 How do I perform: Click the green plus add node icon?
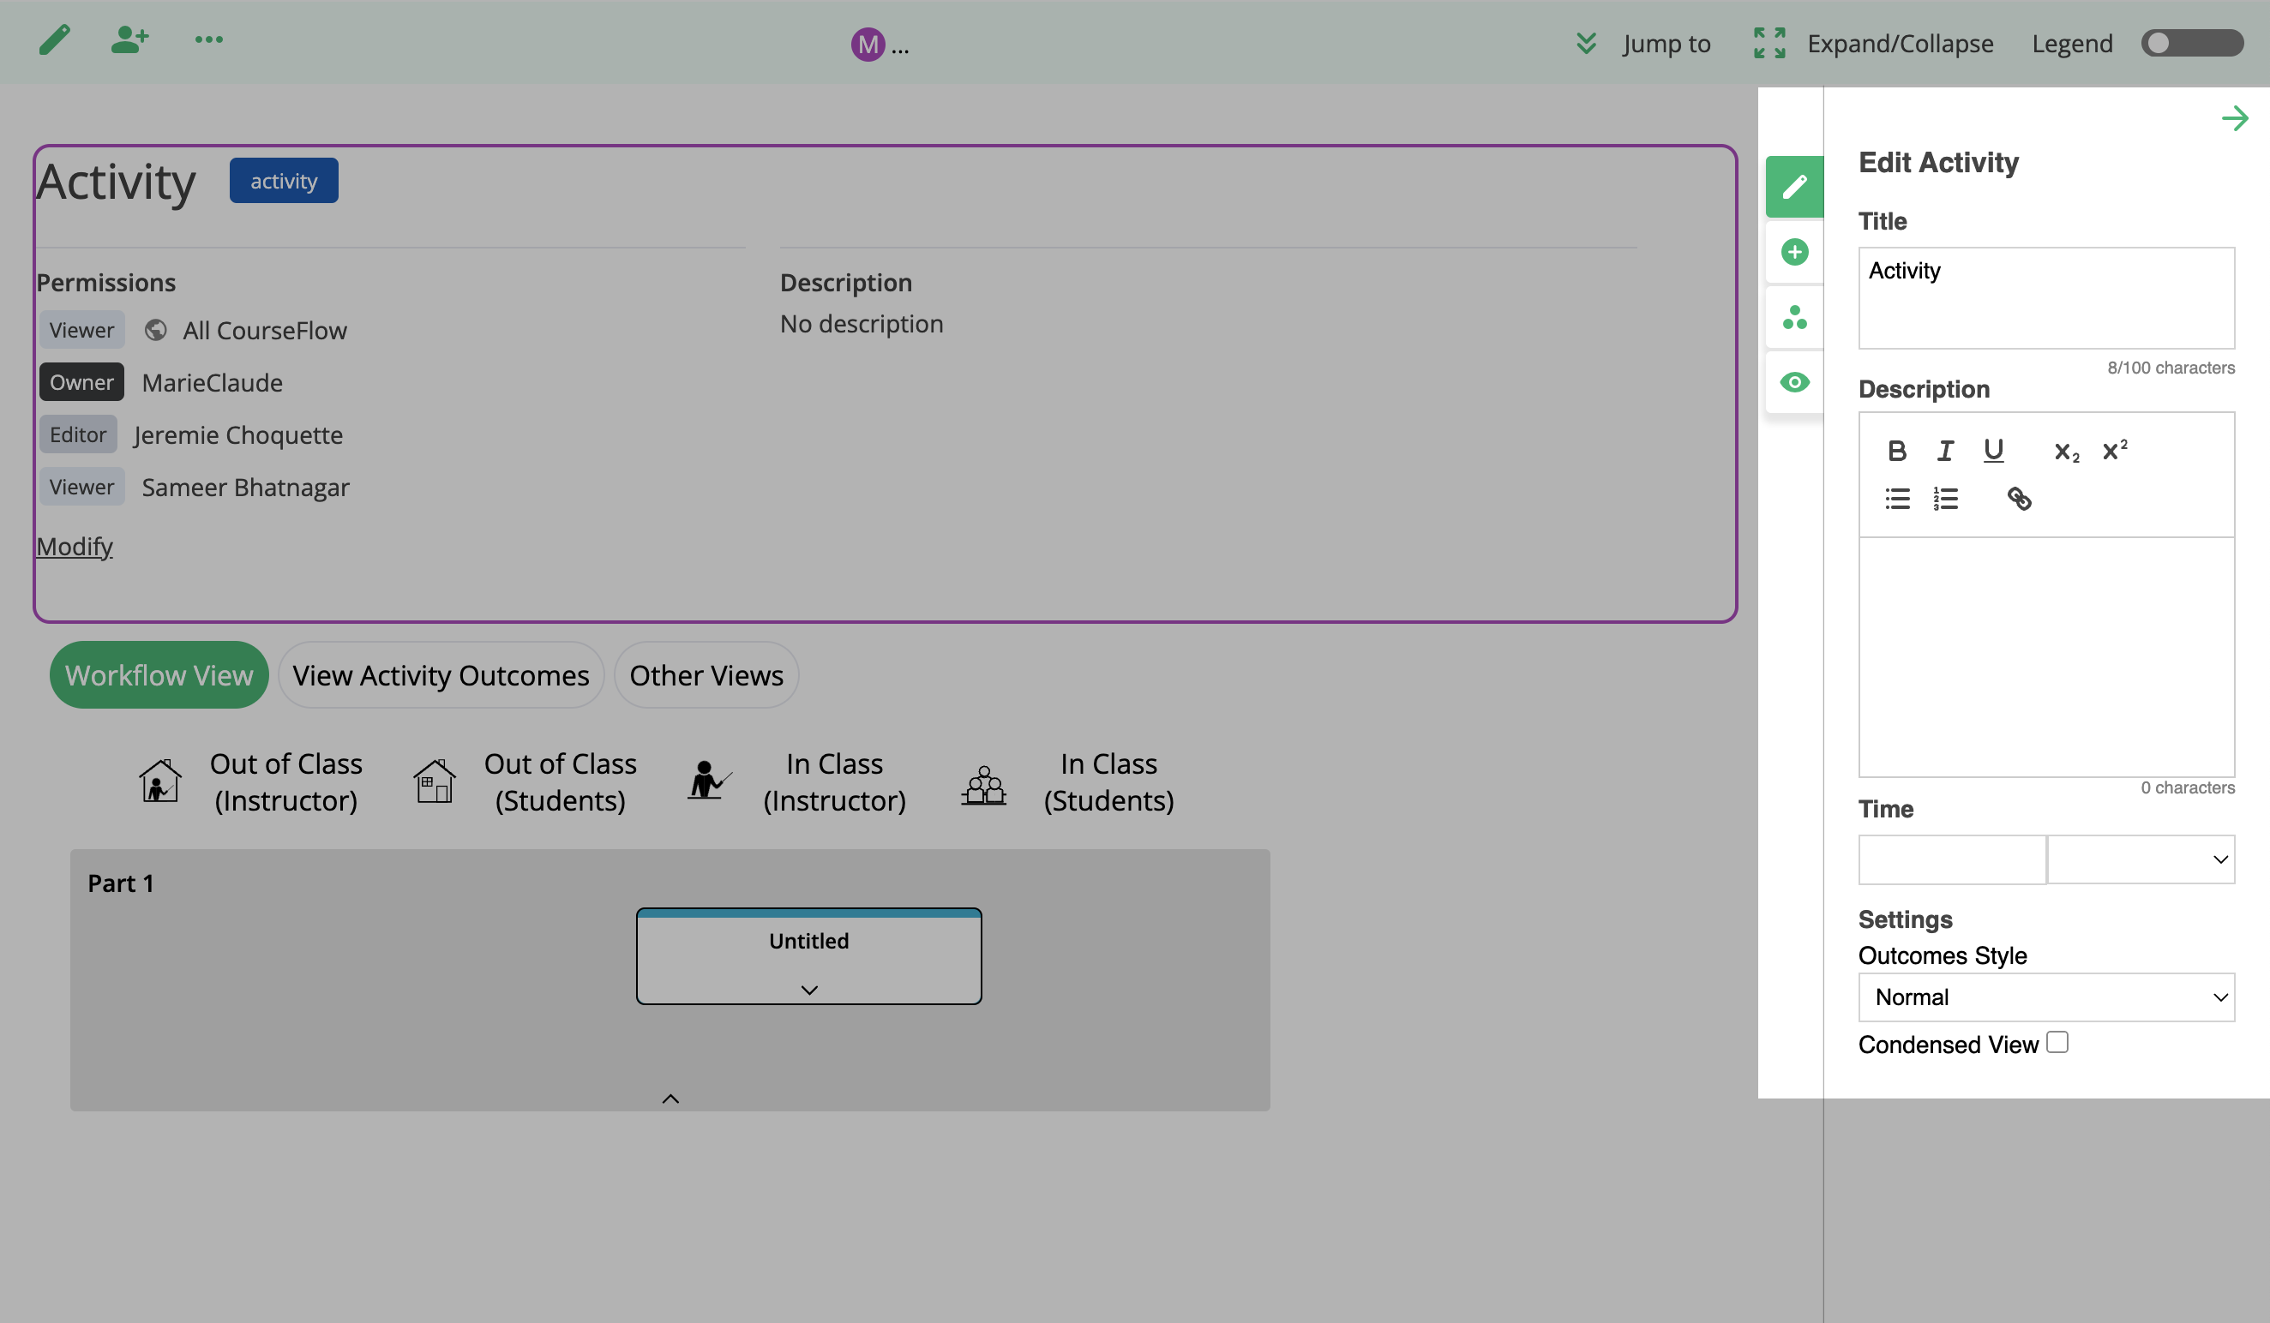1794,252
